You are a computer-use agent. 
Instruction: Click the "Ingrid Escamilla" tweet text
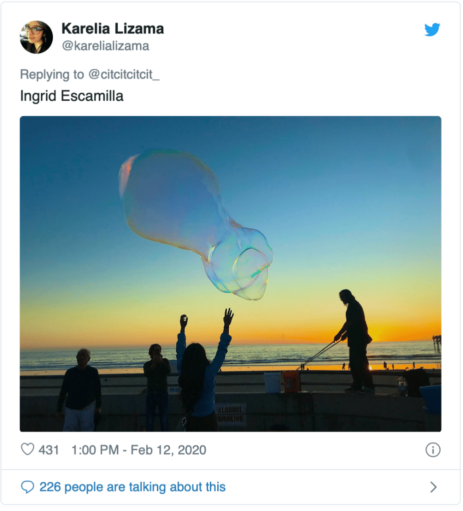click(71, 95)
